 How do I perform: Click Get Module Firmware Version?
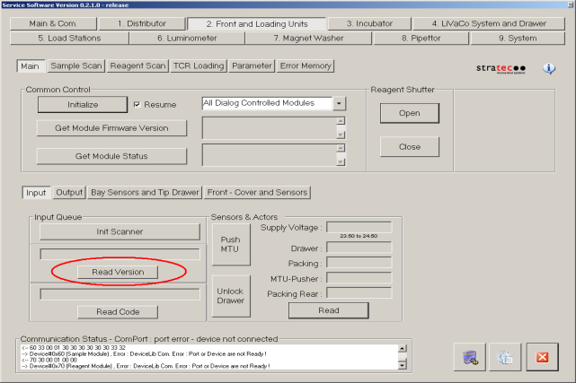point(114,128)
